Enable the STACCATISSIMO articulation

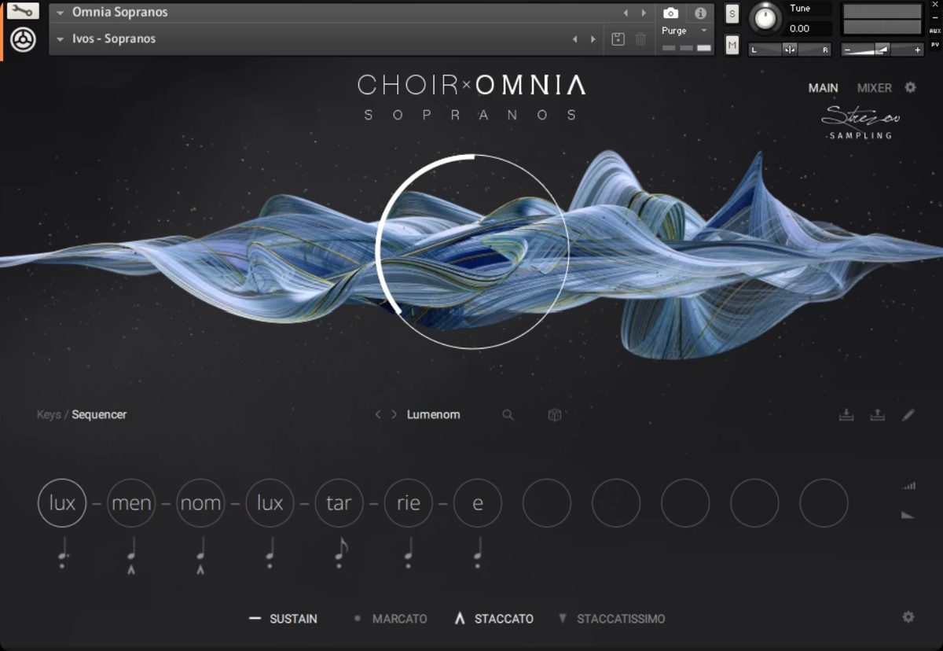[611, 619]
